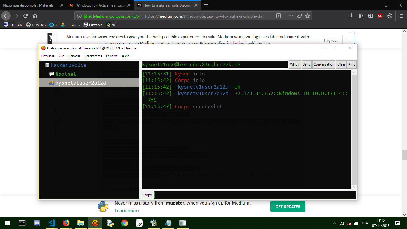The height and width of the screenshot is (229, 407).
Task: Open Python app from taskbar
Action: [110, 223]
